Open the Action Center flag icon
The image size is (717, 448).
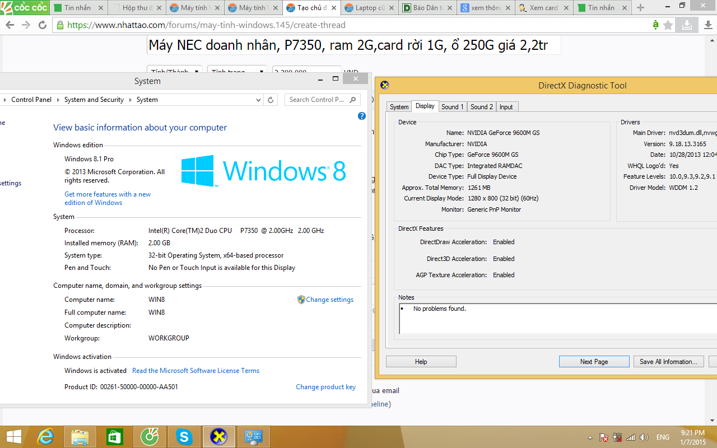(604, 437)
